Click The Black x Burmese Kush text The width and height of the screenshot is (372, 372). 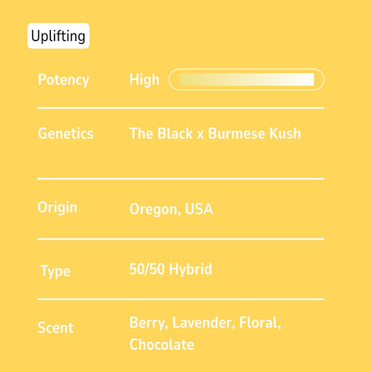click(215, 133)
